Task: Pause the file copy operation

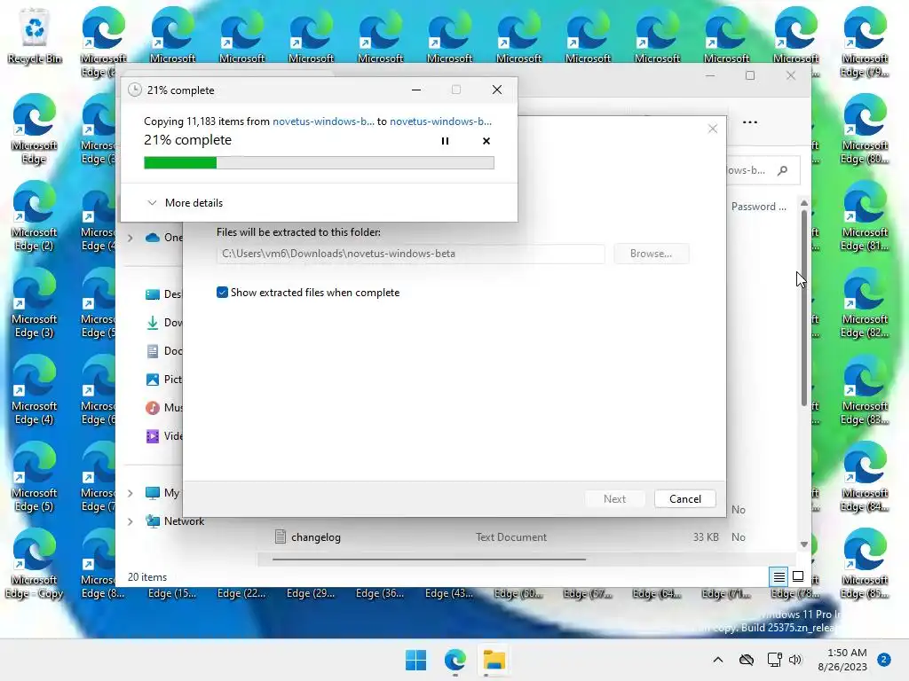Action: pyautogui.click(x=445, y=141)
